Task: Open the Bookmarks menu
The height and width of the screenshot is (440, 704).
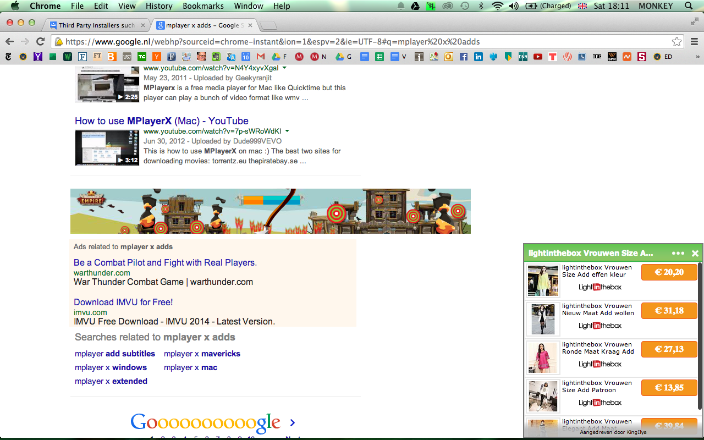Action: (203, 6)
